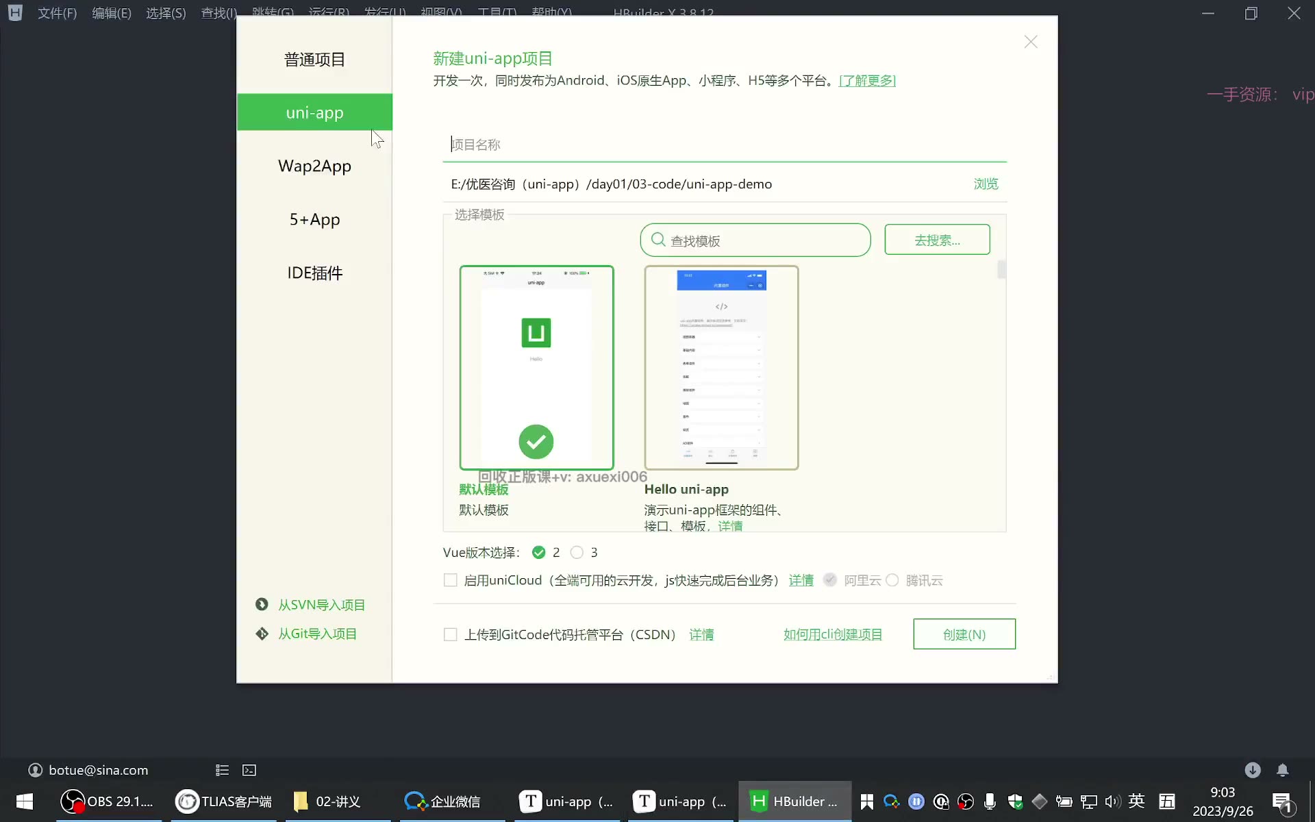Select Vue version 3 radio button
The image size is (1315, 822).
click(x=577, y=552)
